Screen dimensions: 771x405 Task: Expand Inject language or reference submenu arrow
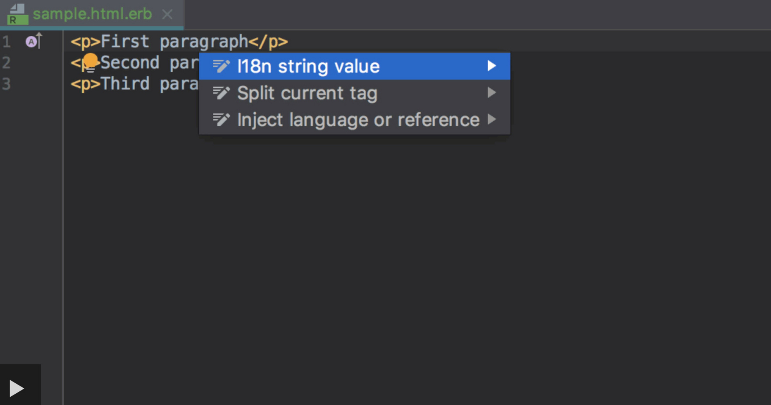[492, 119]
